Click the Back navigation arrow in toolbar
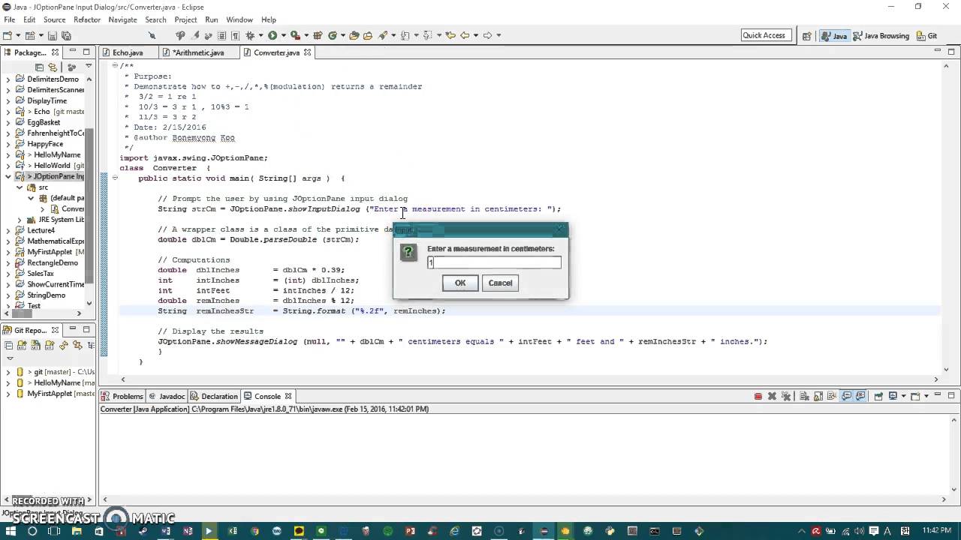This screenshot has height=540, width=961. pos(465,35)
